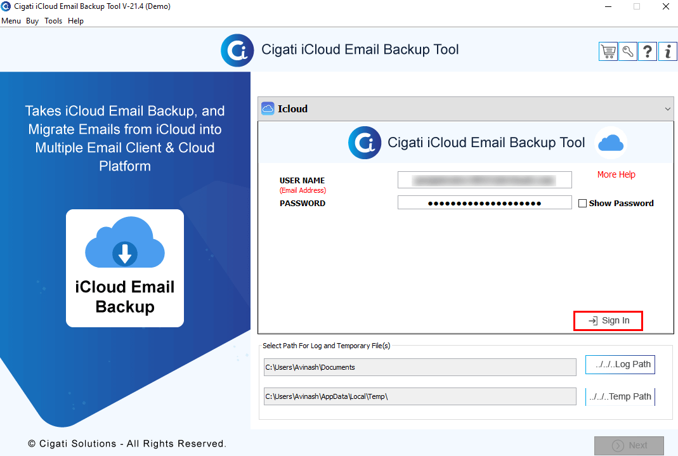Close the application window
This screenshot has height=456, width=678.
(x=666, y=6)
